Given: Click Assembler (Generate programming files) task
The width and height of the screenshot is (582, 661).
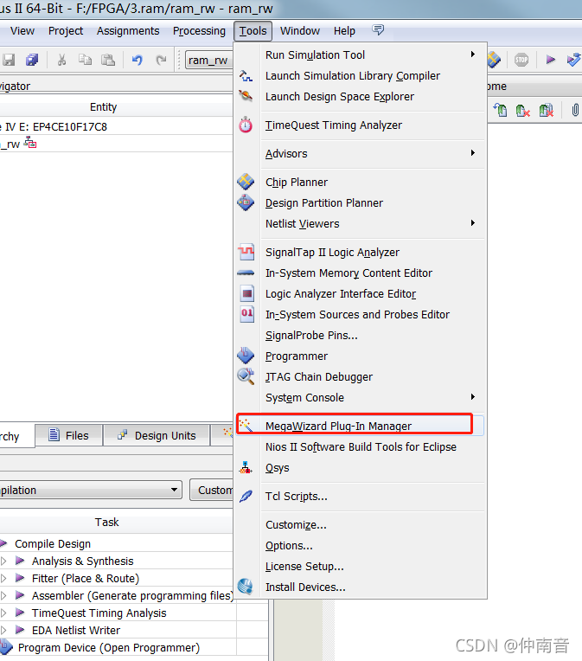Looking at the screenshot, I should 132,595.
